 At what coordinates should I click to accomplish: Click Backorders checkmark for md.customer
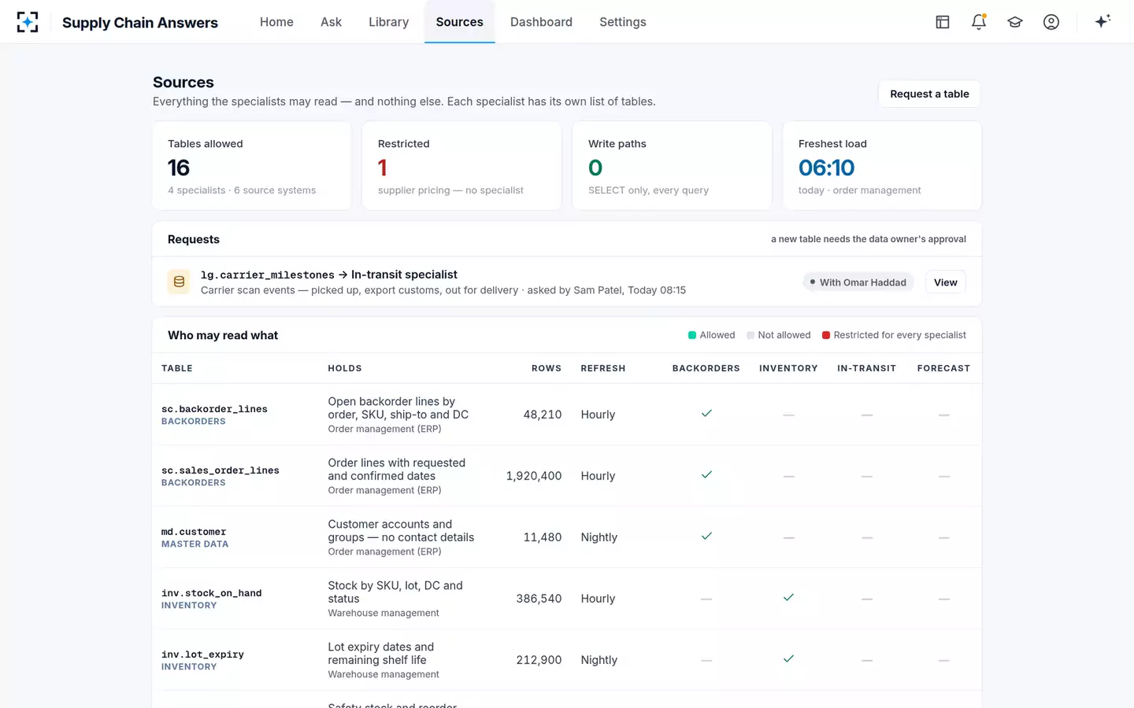click(x=706, y=536)
